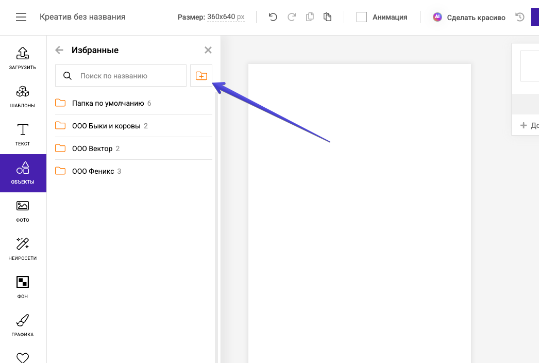539x363 pixels.
Task: Open the Папка по умолчанию folder
Action: [133, 103]
